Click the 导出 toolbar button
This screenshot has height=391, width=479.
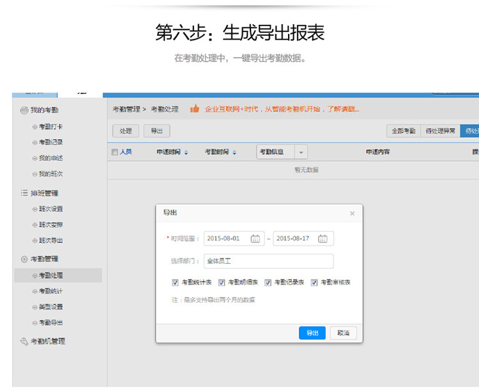click(156, 131)
